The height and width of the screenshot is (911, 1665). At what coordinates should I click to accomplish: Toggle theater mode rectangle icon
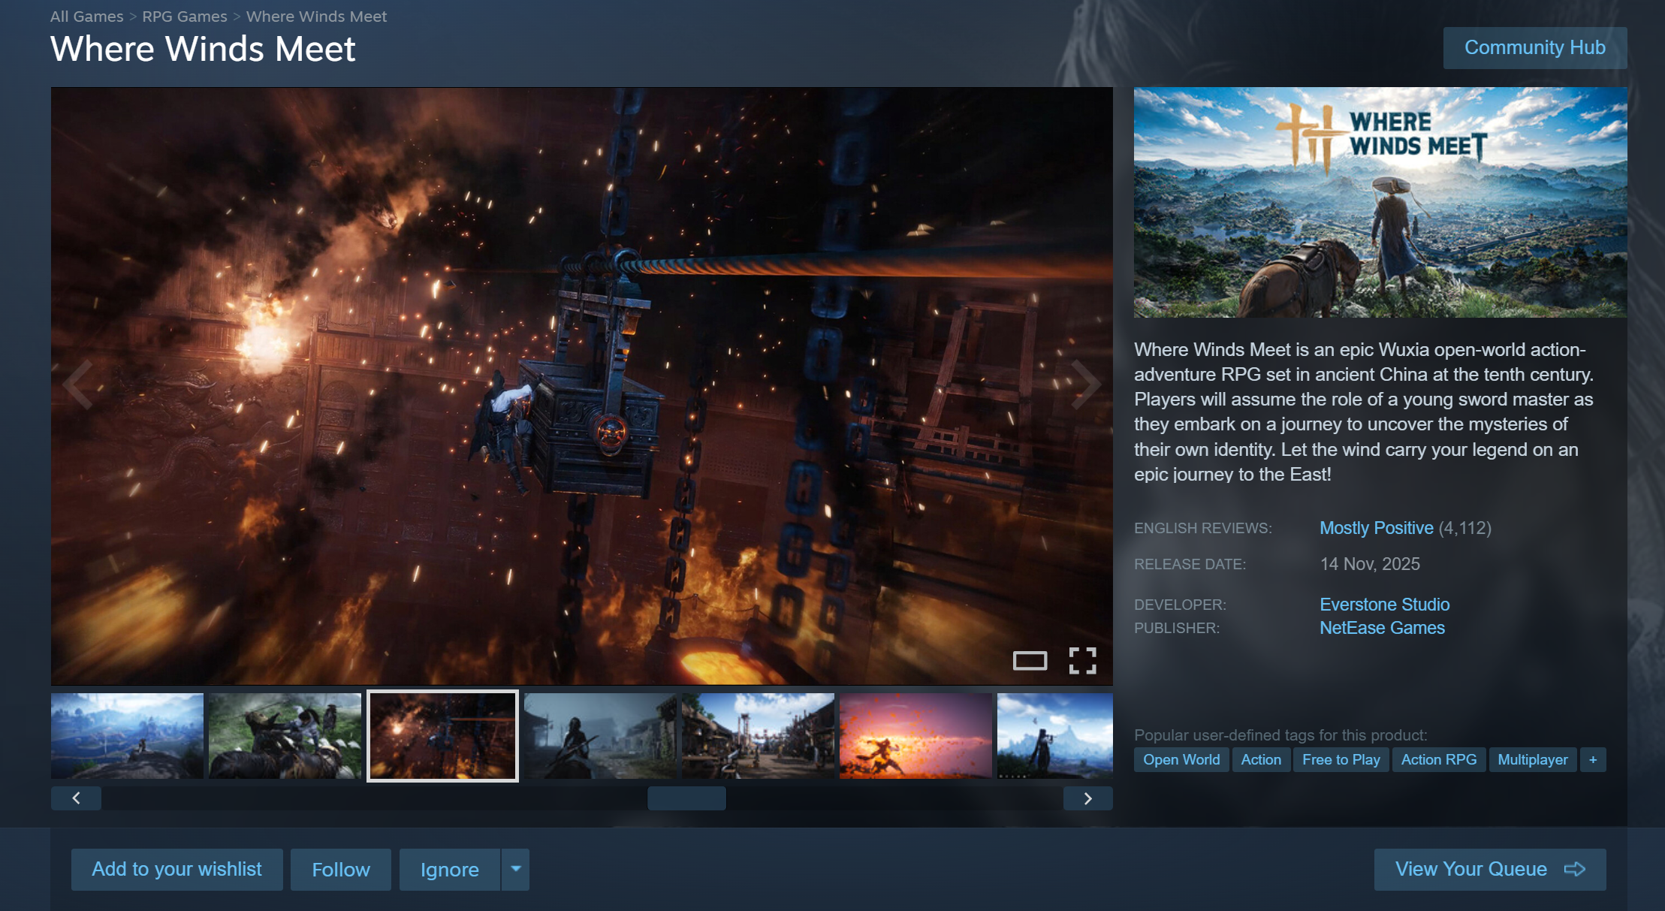1030,660
